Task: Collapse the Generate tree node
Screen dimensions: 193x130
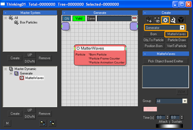Action: coord(11,74)
